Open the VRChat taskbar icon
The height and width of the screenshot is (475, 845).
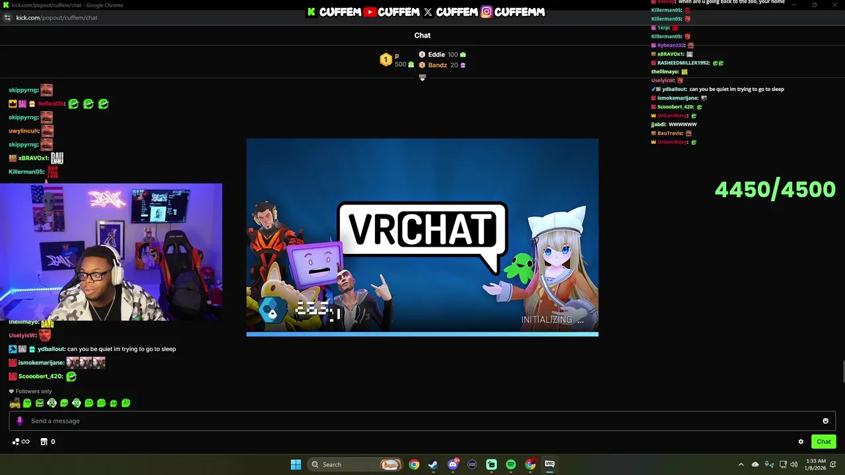click(549, 464)
